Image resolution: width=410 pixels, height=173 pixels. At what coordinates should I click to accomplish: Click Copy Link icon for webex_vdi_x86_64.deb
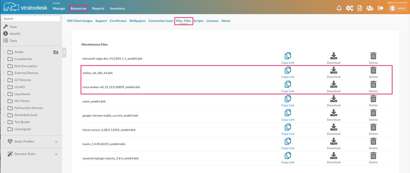[x=288, y=70]
